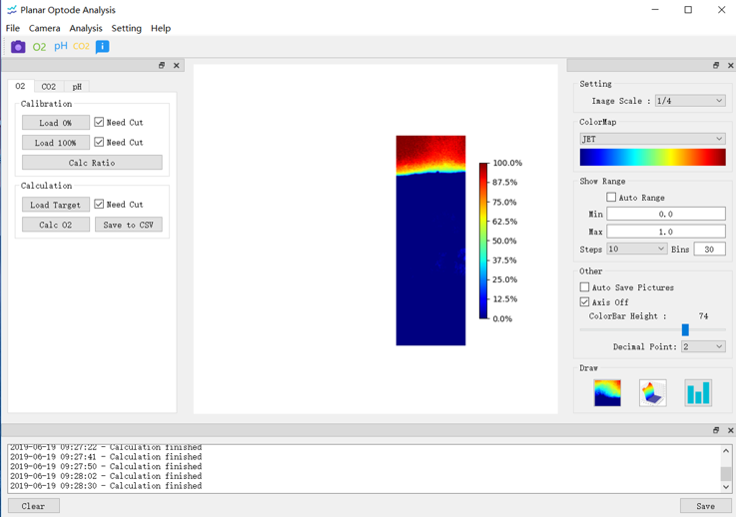Screen dimensions: 737x517
Task: Click the log scrollbar up arrow
Action: tap(726, 451)
